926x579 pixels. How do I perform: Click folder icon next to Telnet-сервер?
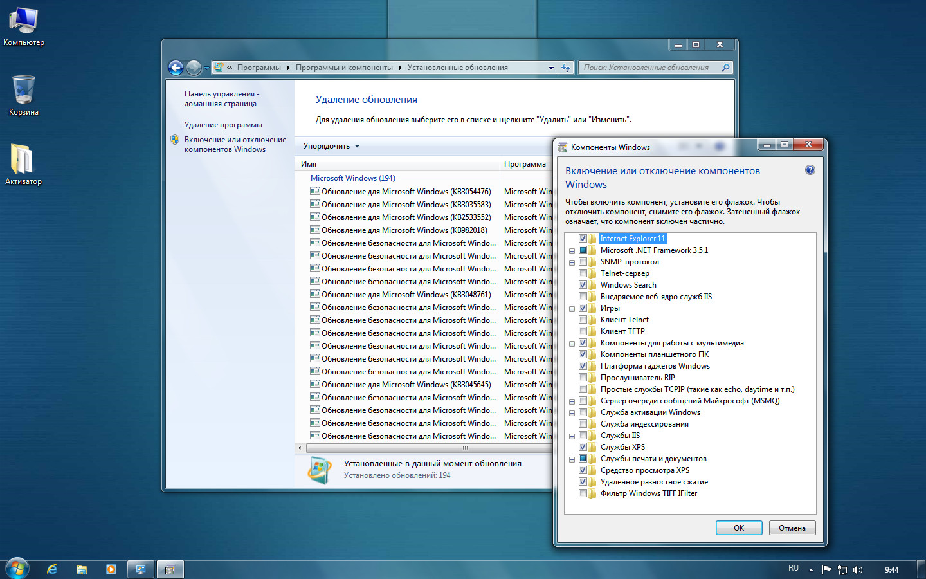[x=593, y=273]
